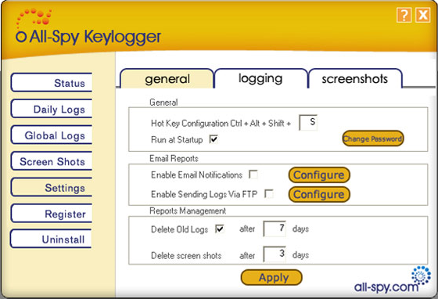Open the Daily Logs section
438x299 pixels.
[52, 109]
